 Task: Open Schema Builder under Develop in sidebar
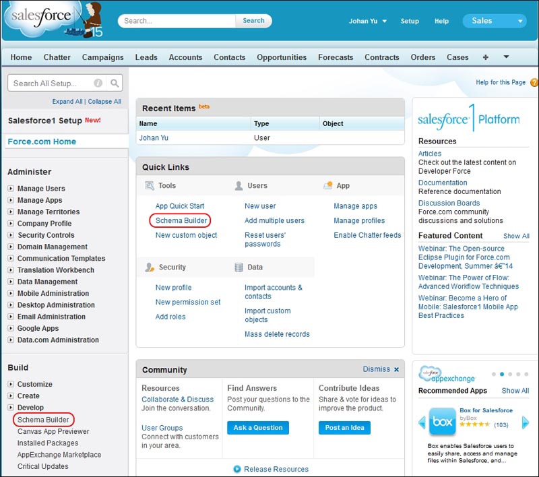[x=43, y=420]
